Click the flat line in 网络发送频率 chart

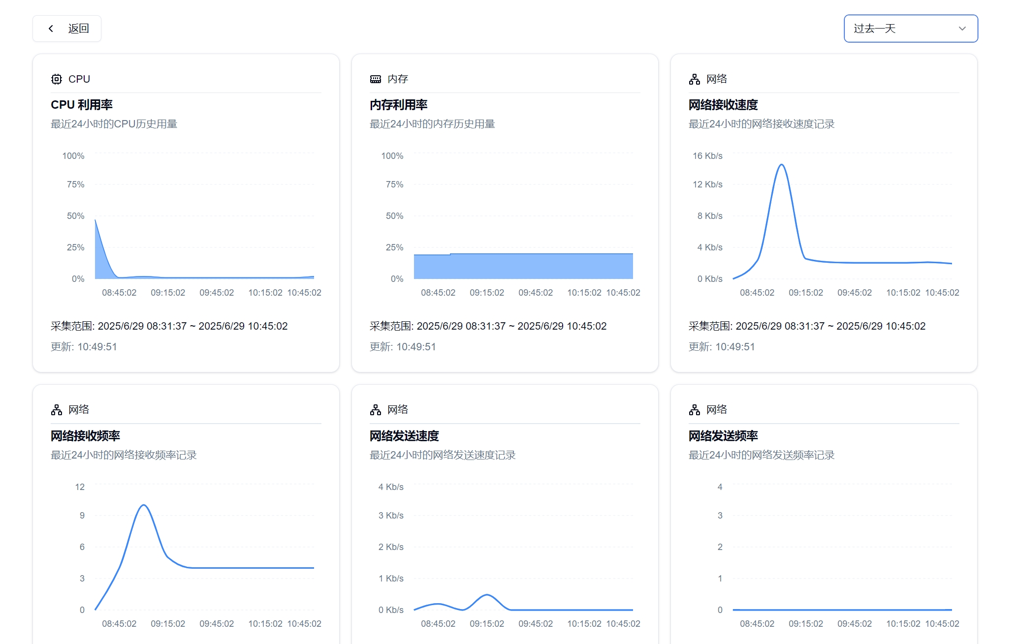click(842, 610)
